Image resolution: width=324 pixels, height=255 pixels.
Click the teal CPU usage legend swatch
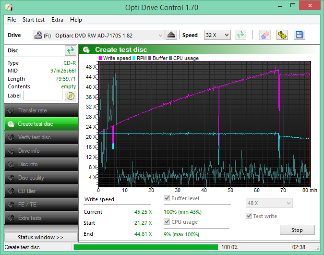pyautogui.click(x=170, y=58)
